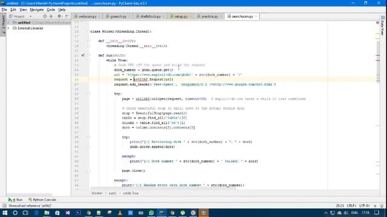
Task: Close the webscan.py tab
Action: tap(99, 16)
